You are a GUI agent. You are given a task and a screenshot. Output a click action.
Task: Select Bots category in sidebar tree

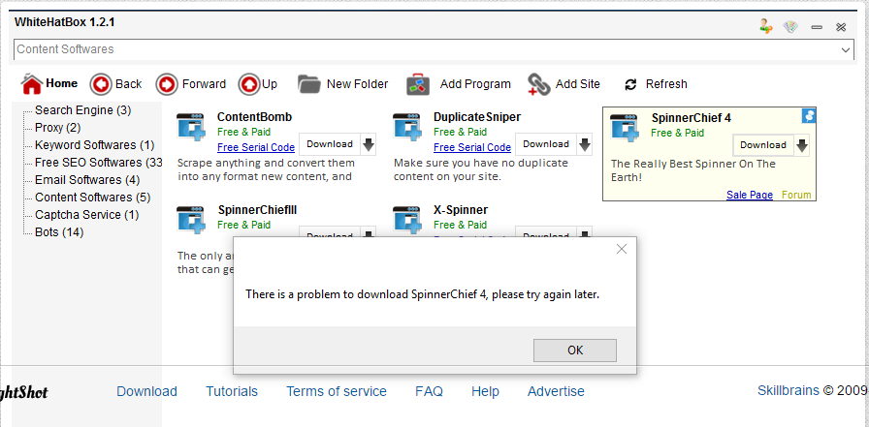pyautogui.click(x=59, y=232)
